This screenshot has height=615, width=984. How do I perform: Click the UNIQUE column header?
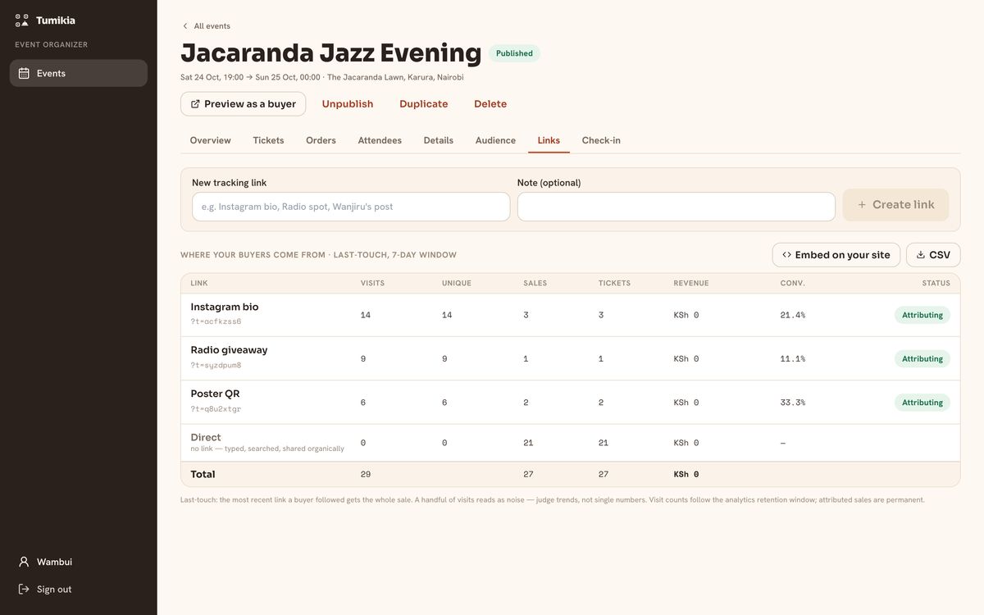pos(457,283)
